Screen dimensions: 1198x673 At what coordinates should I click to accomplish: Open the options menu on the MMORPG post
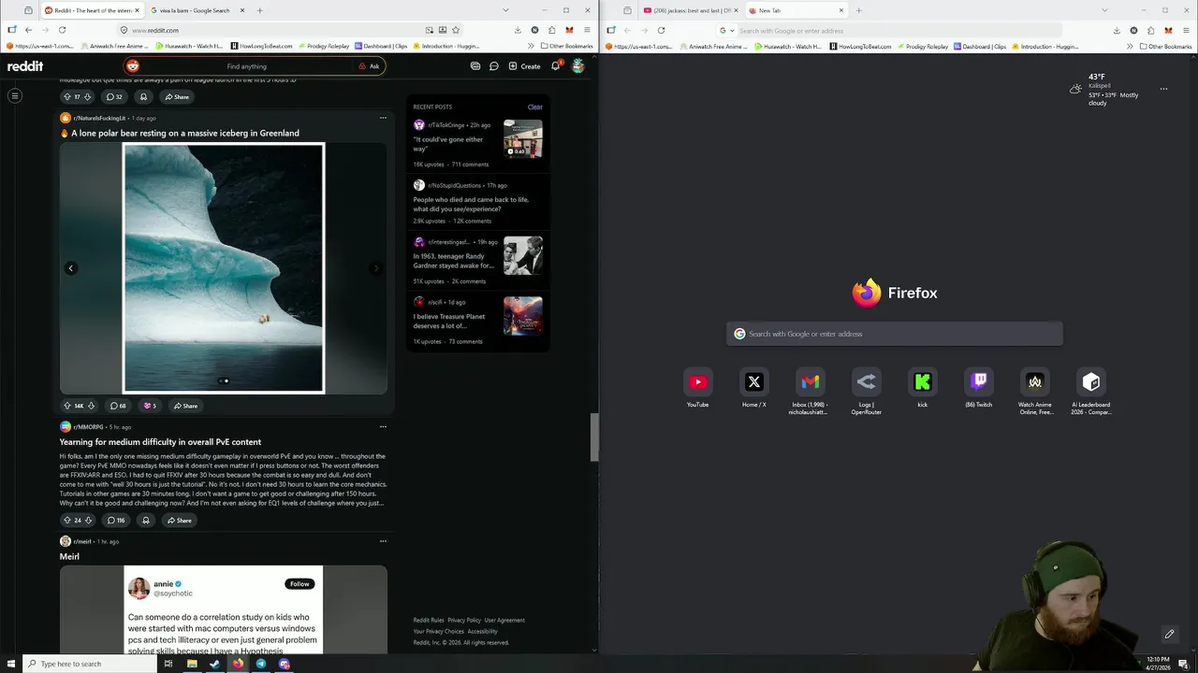383,427
